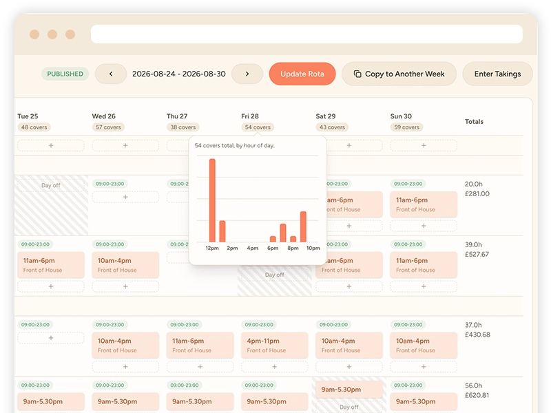
Task: Add Wed 26 shift in the 37.0h row
Action: 125,367
